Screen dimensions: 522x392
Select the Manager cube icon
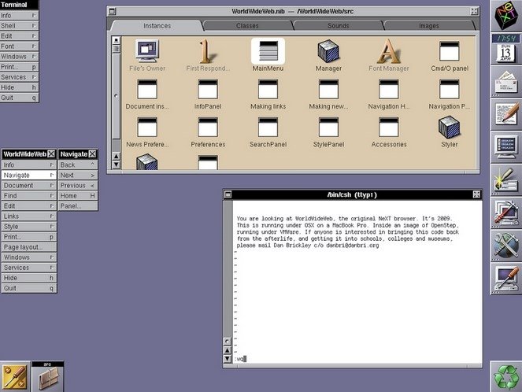click(x=328, y=51)
